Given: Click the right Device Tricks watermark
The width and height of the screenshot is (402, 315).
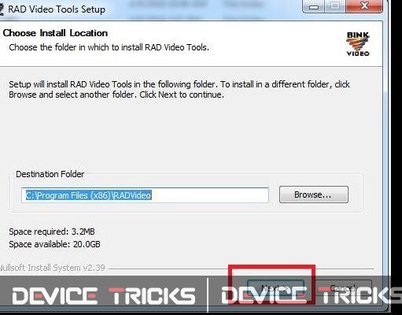Looking at the screenshot, I should coord(312,296).
